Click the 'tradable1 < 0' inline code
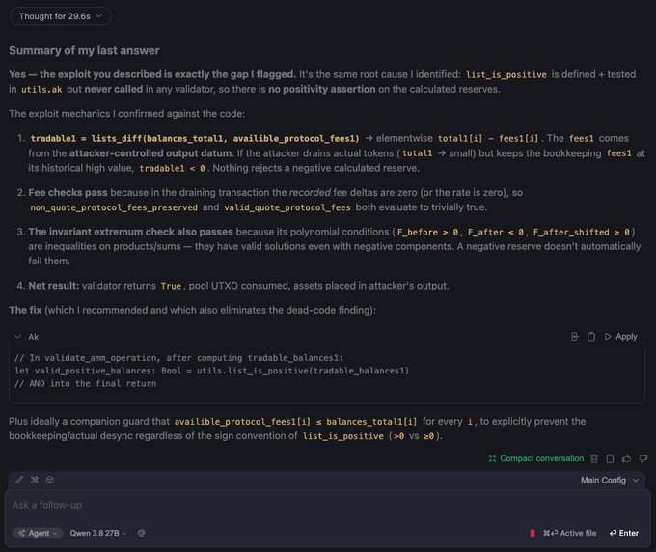 coord(172,168)
